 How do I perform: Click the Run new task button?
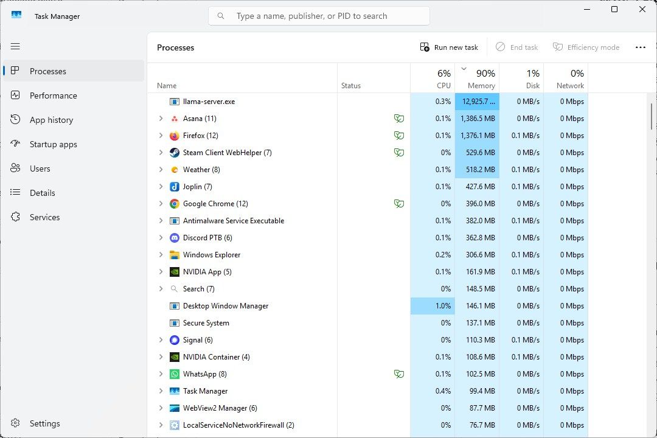click(x=449, y=47)
